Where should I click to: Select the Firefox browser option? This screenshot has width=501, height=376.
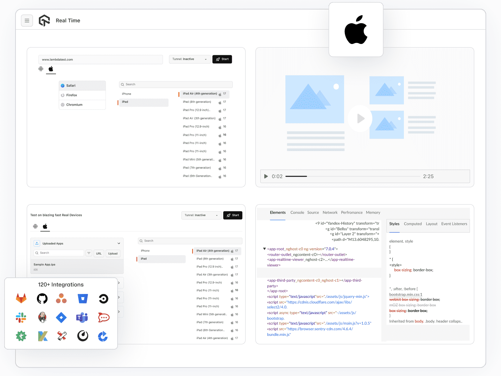tap(82, 95)
